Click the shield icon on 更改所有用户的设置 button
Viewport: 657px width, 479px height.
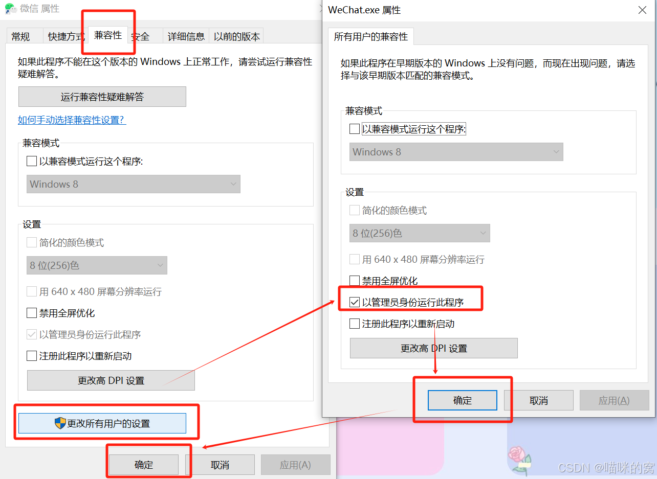[60, 423]
